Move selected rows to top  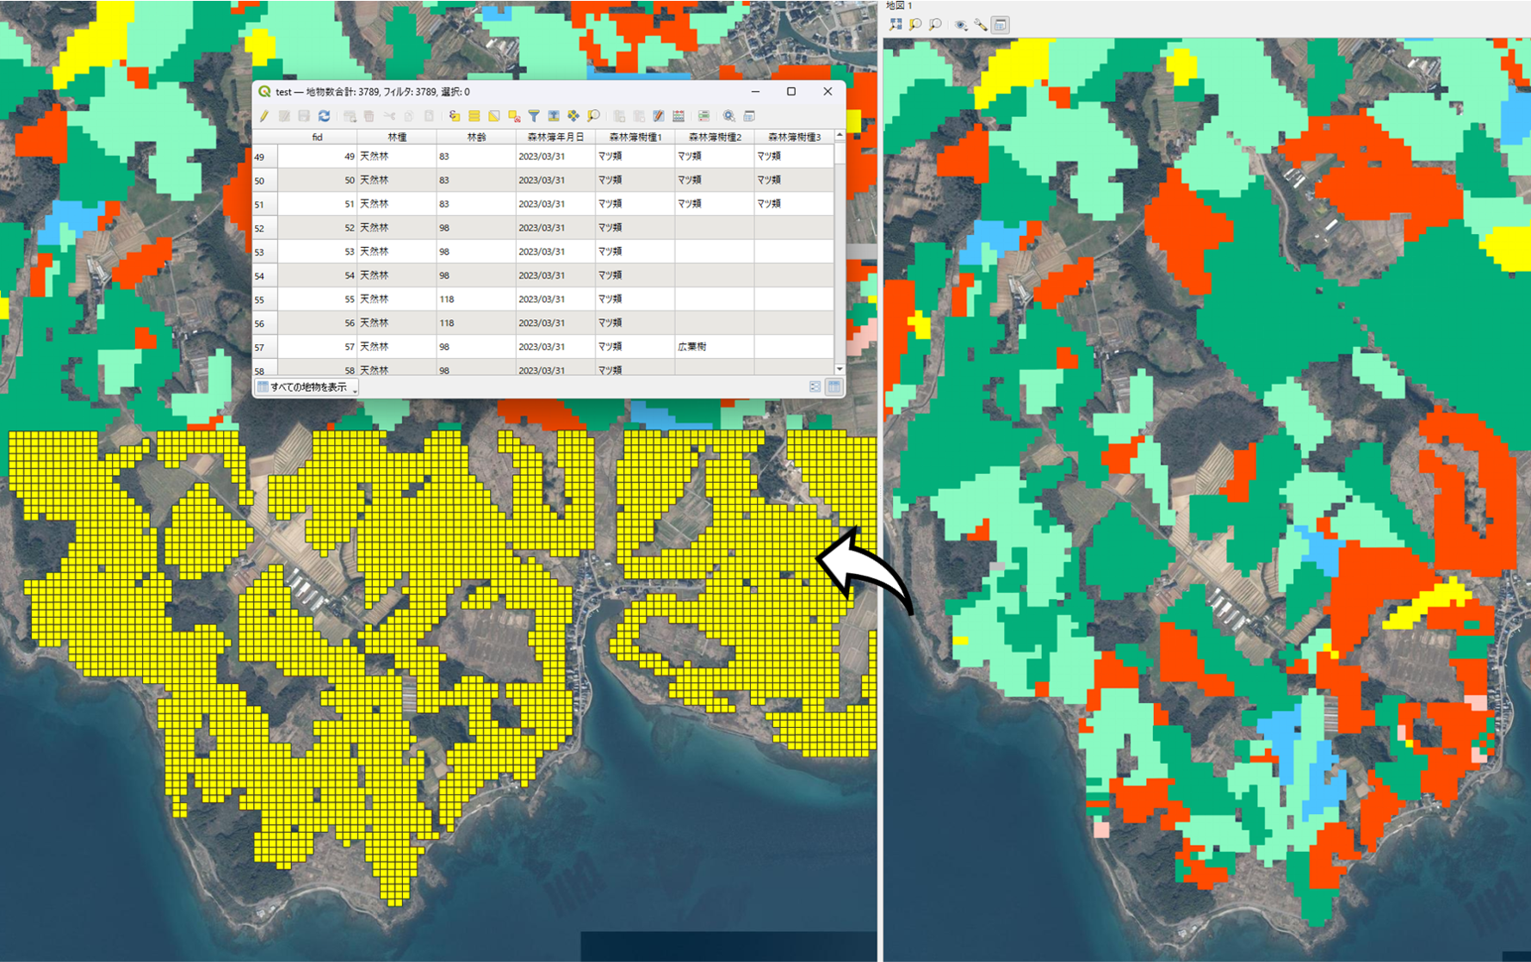click(x=554, y=116)
